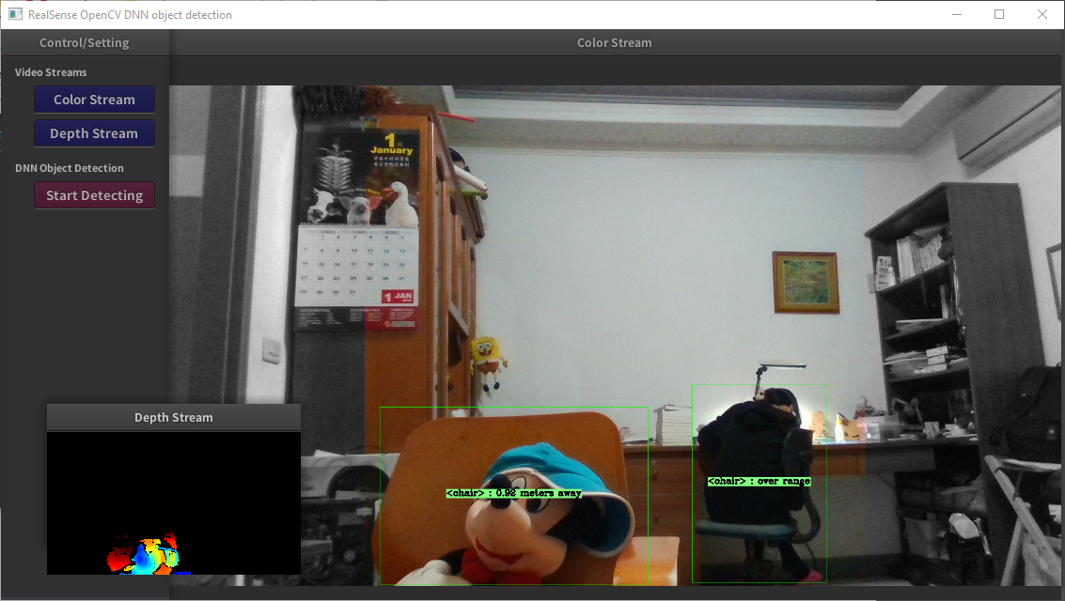Screen dimensions: 1065x601
Task: Click the Color Stream button
Action: 94,100
